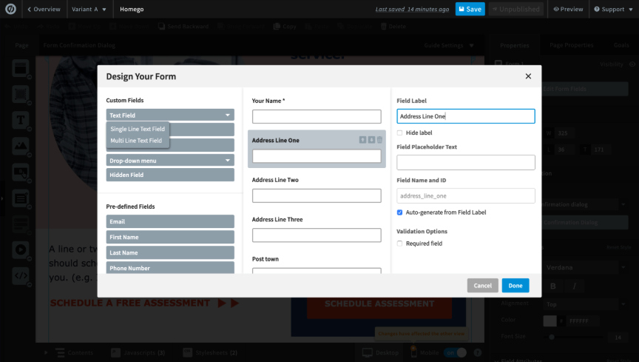The height and width of the screenshot is (362, 639).
Task: Toggle the Form 1 visibility eye
Action: (632, 64)
